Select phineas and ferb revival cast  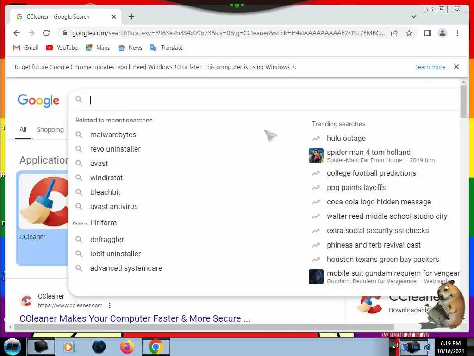point(374,245)
